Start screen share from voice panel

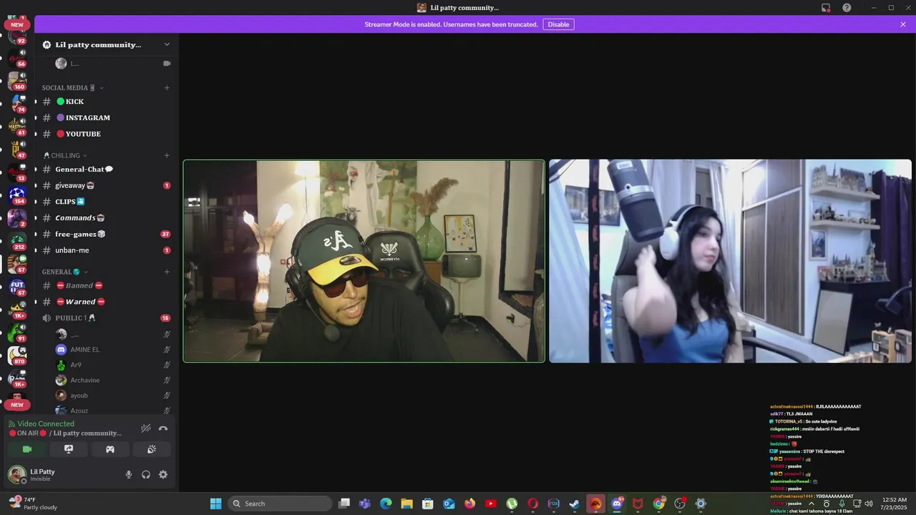tap(69, 449)
